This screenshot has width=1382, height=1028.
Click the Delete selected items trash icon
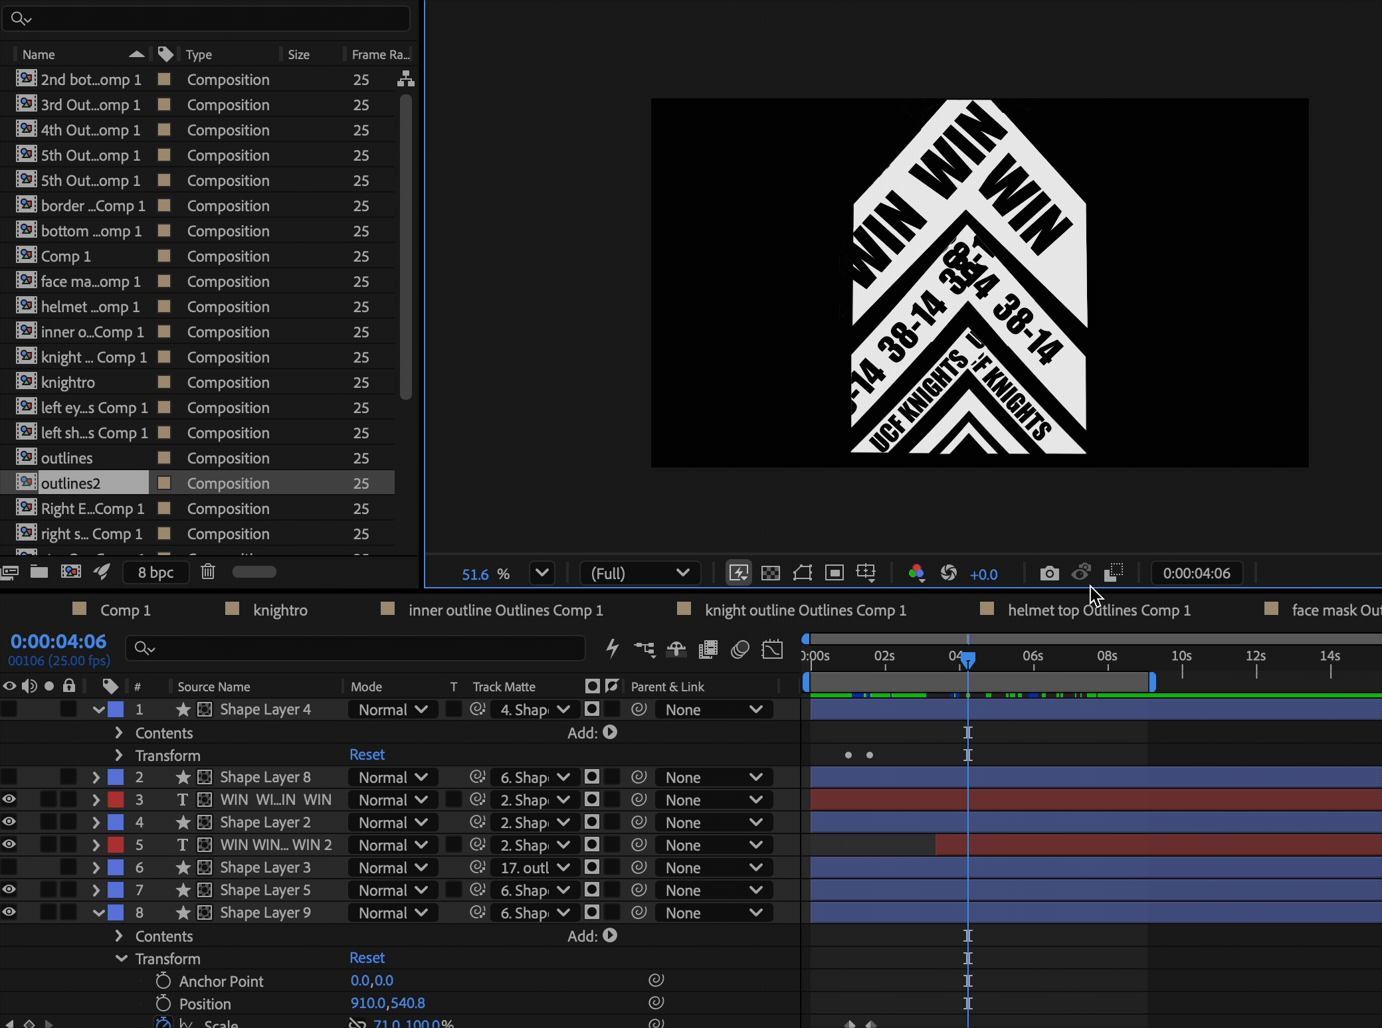208,572
